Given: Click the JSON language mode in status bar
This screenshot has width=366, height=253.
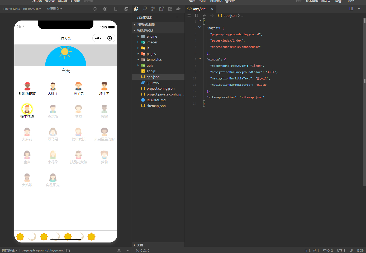Looking at the screenshot, I should click(x=360, y=251).
